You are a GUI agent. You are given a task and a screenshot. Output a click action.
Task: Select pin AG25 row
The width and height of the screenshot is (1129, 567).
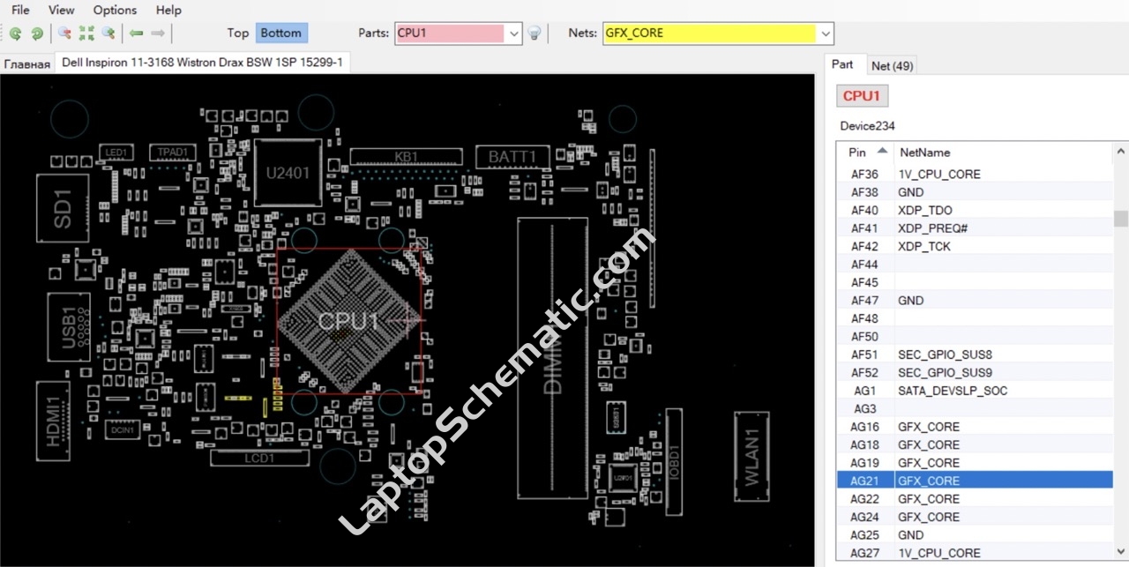coord(975,535)
